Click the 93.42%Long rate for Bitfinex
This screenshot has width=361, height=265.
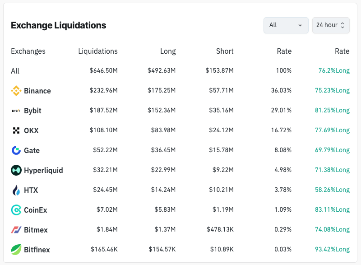click(333, 250)
